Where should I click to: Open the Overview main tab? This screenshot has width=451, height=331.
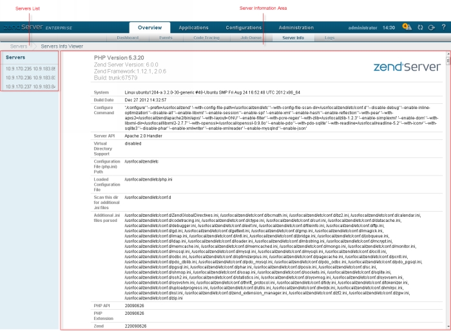(149, 28)
